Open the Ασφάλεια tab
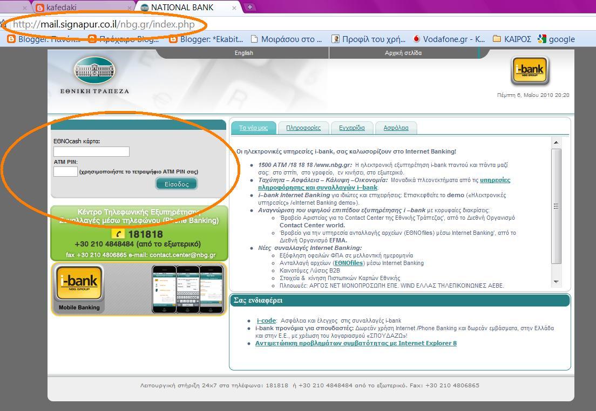This screenshot has height=411, width=596. click(396, 128)
